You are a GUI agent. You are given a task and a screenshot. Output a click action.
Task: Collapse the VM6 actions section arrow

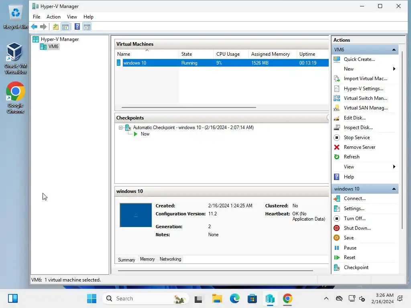(394, 49)
